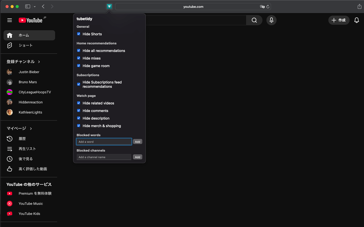Open Hiddenreaction channel avatar

10,102
